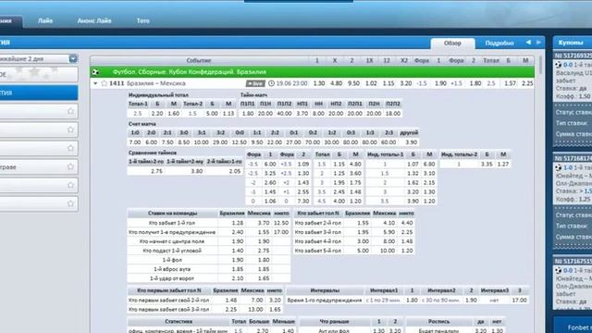This screenshot has width=592, height=333.
Task: Pick the Mexico win odds 9.50
Action: pos(353,83)
